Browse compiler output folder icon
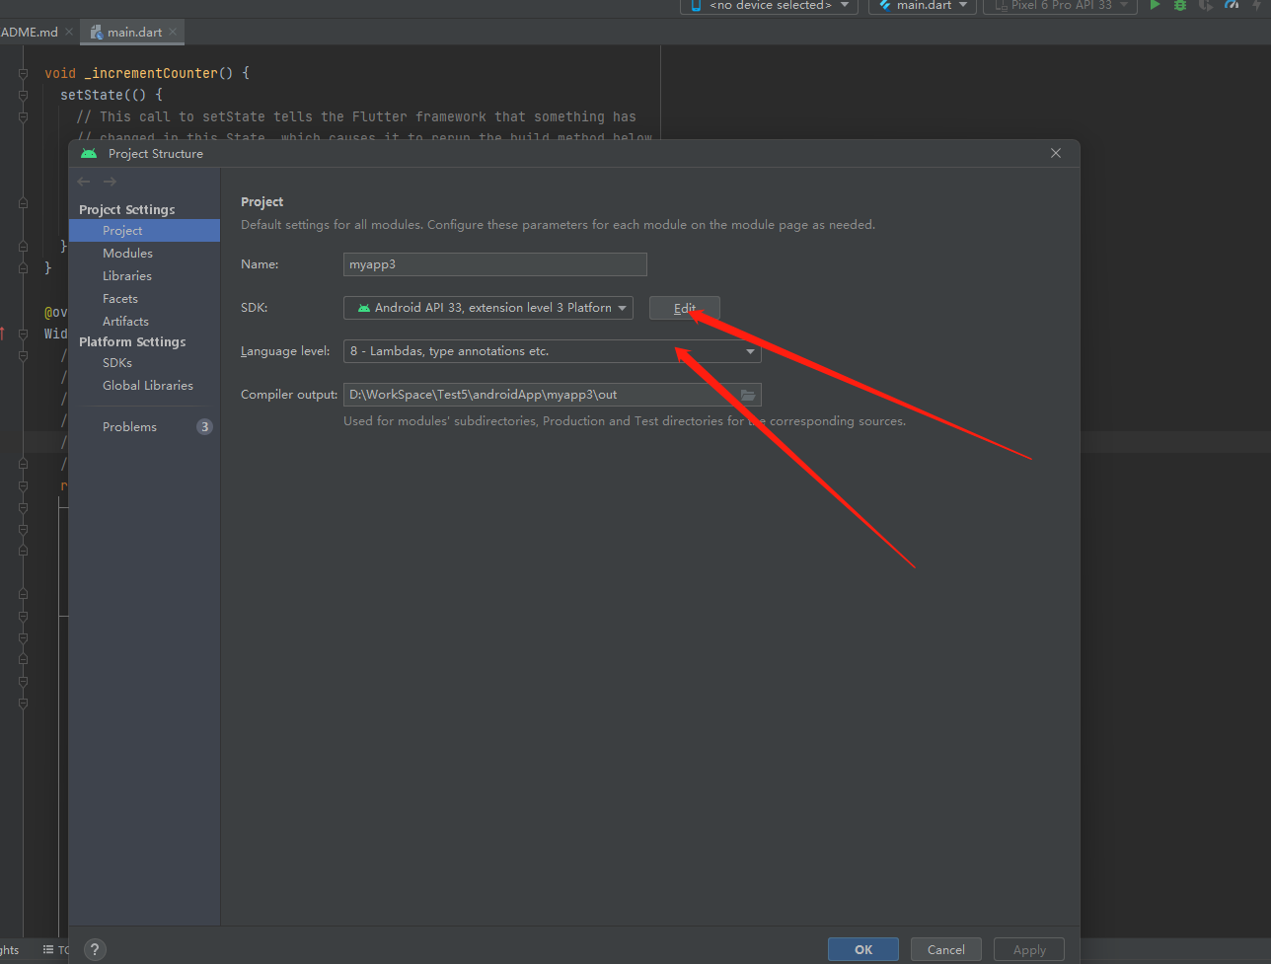The height and width of the screenshot is (964, 1271). [x=748, y=395]
